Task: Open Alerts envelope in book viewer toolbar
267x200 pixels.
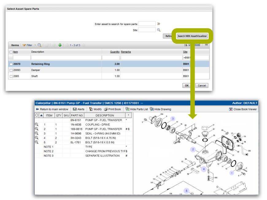Action: [75, 109]
